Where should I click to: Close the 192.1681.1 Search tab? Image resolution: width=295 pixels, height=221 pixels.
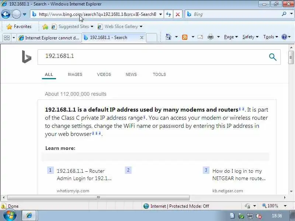[x=142, y=38]
